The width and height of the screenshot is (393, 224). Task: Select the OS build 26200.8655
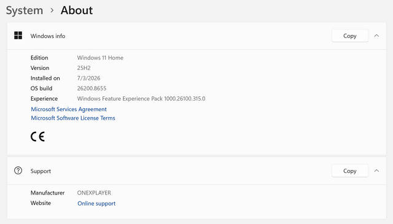[x=91, y=88]
